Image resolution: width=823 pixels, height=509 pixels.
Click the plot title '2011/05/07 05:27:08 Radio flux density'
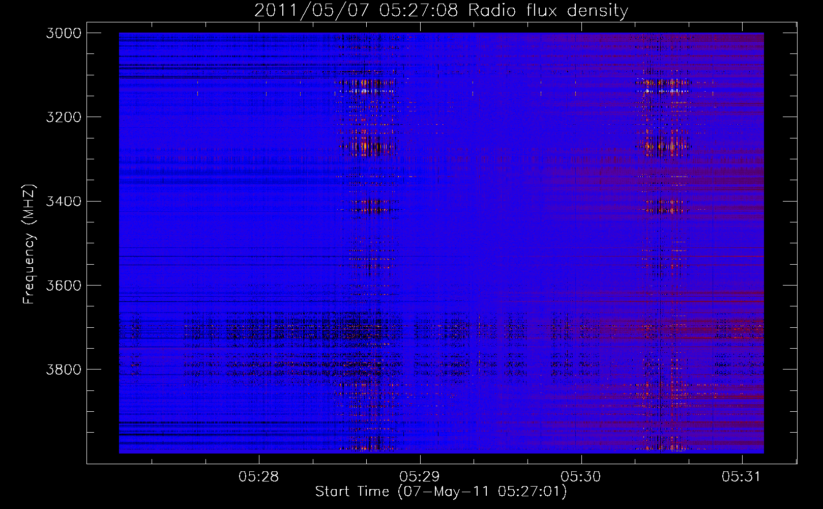[x=441, y=10]
